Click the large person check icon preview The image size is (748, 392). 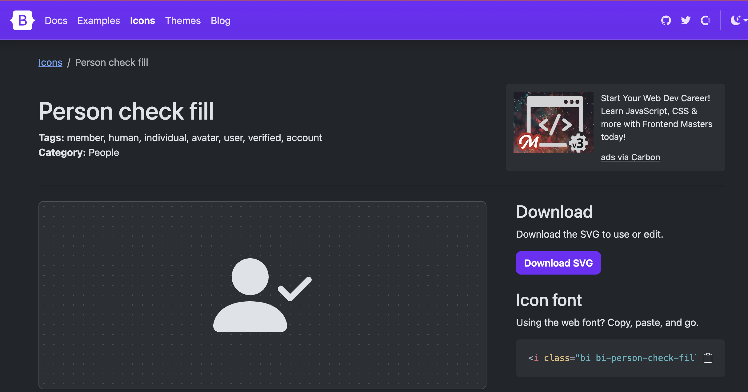coord(262,295)
